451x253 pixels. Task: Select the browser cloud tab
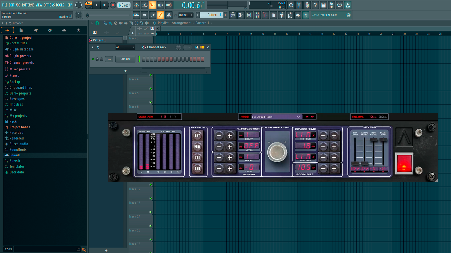[x=64, y=30]
